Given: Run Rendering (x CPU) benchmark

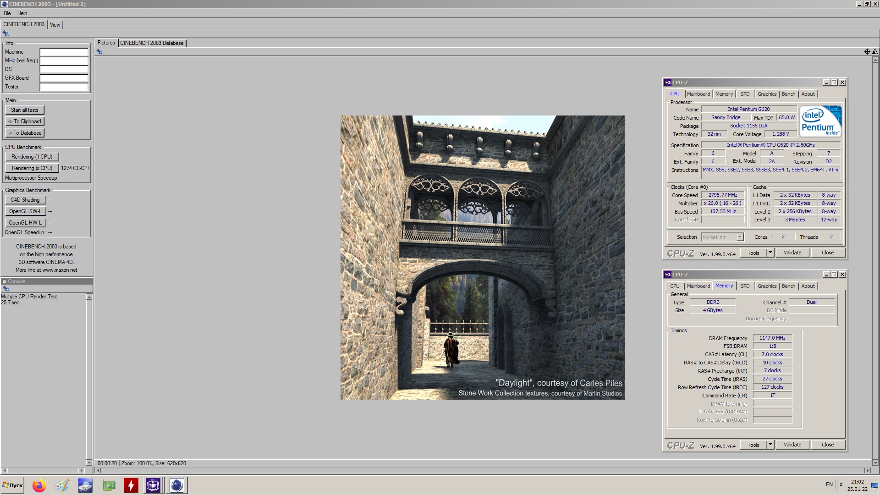Looking at the screenshot, I should coord(32,168).
